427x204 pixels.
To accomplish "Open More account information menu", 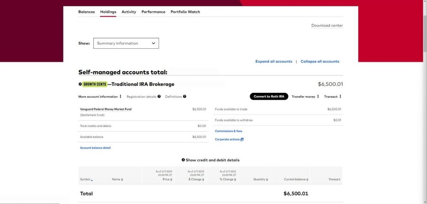I will 100,97.
